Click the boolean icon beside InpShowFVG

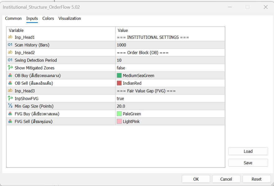[x=10, y=98]
